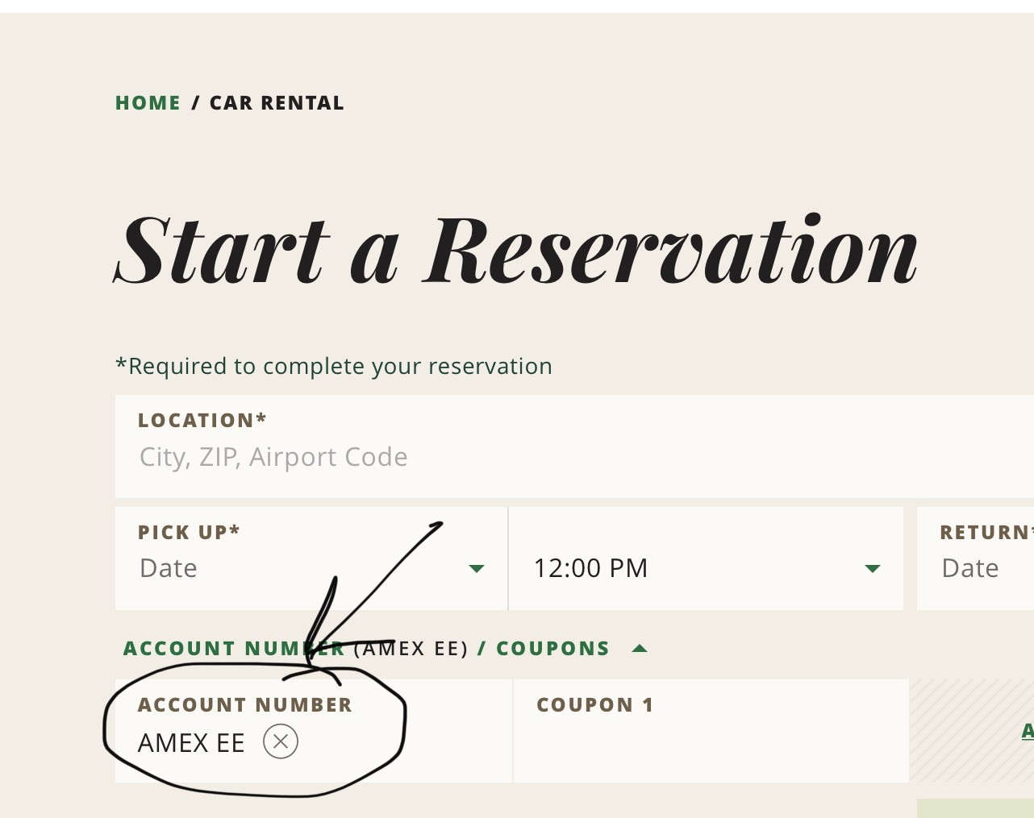Click the Pick Up date arrow icon
Screen dimensions: 1034x818
[x=477, y=569]
